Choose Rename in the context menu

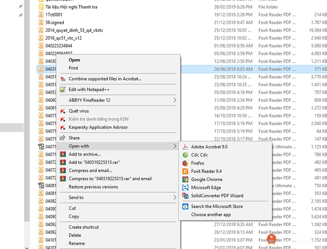[x=118, y=243]
